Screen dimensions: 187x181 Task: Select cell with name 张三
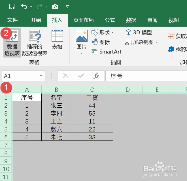(x=56, y=105)
